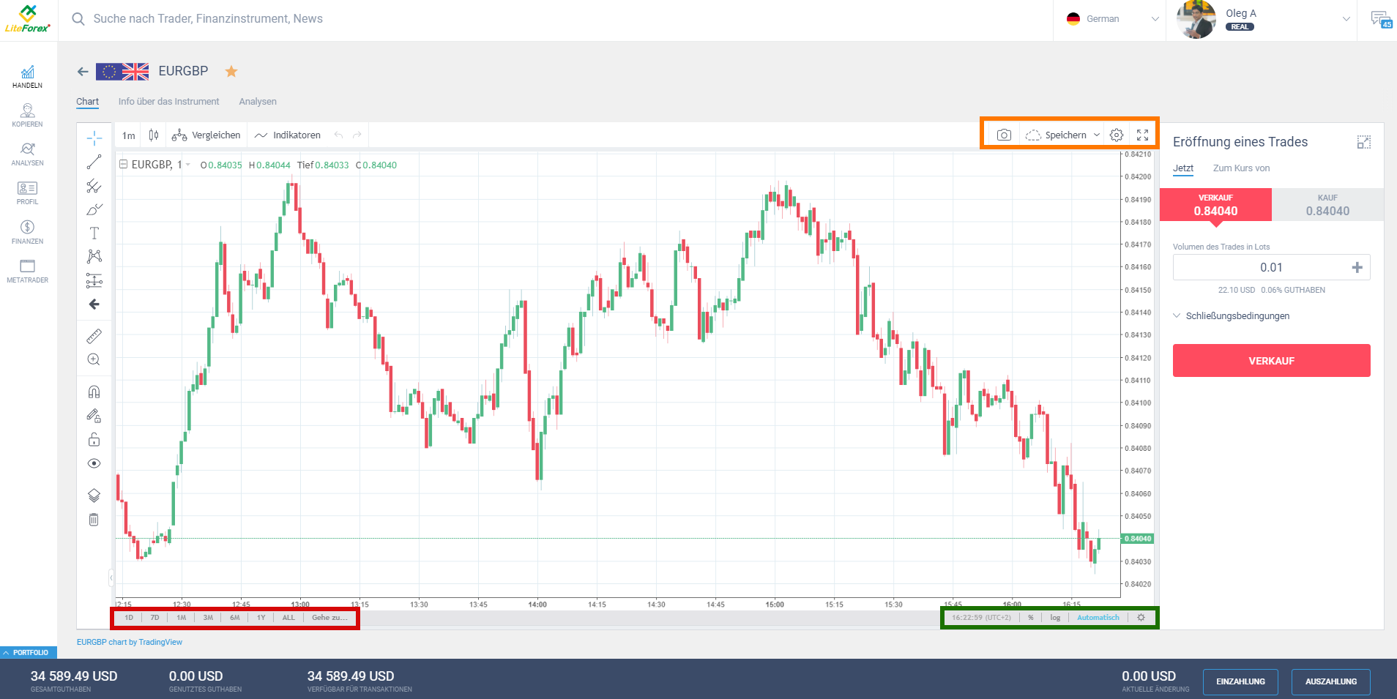Screen dimensions: 1397x699
Task: Increase trade volume with the plus stepper
Action: 1358,267
